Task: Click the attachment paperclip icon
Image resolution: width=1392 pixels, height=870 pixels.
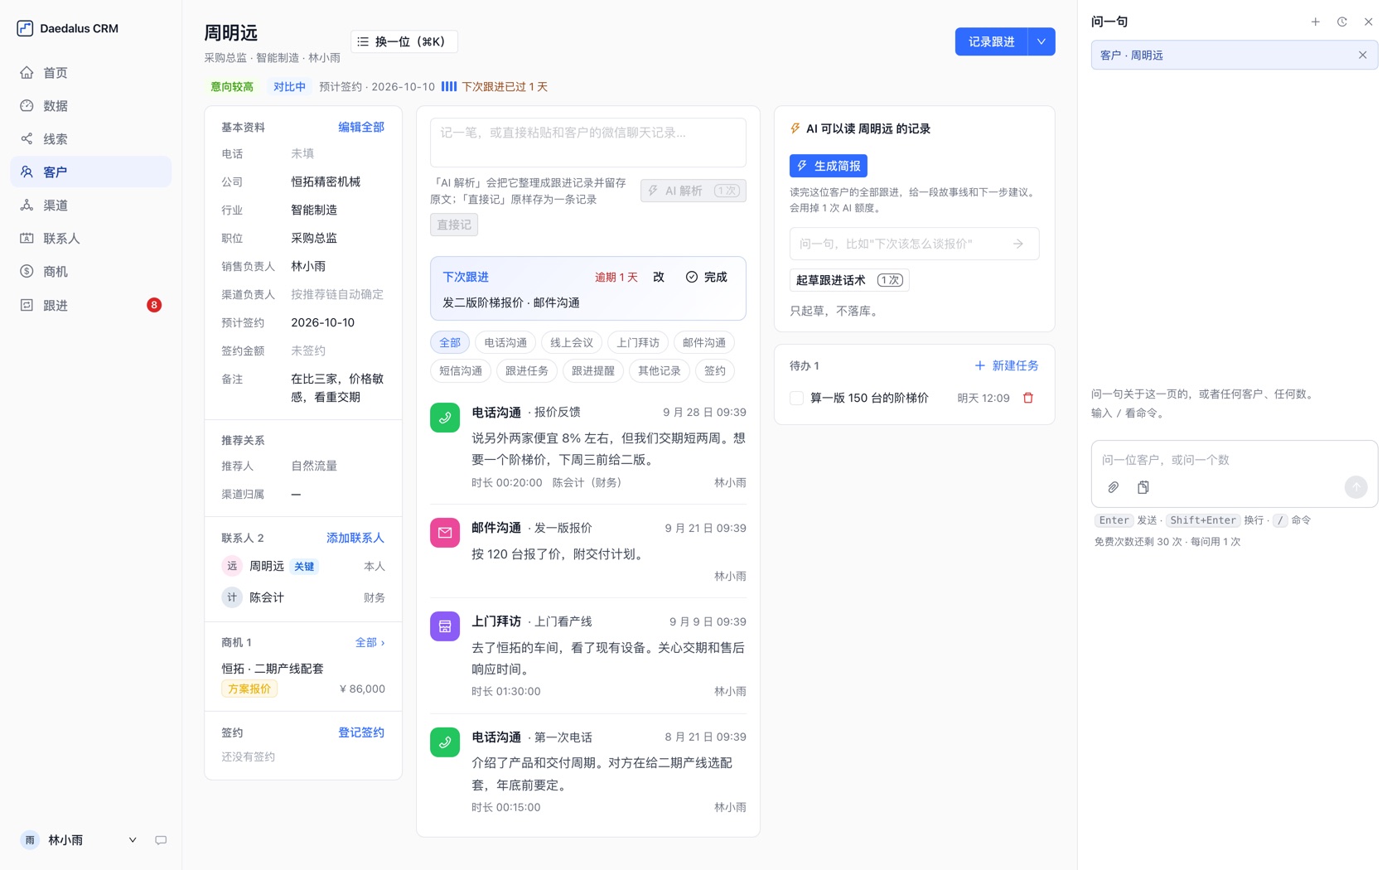Action: pos(1114,487)
